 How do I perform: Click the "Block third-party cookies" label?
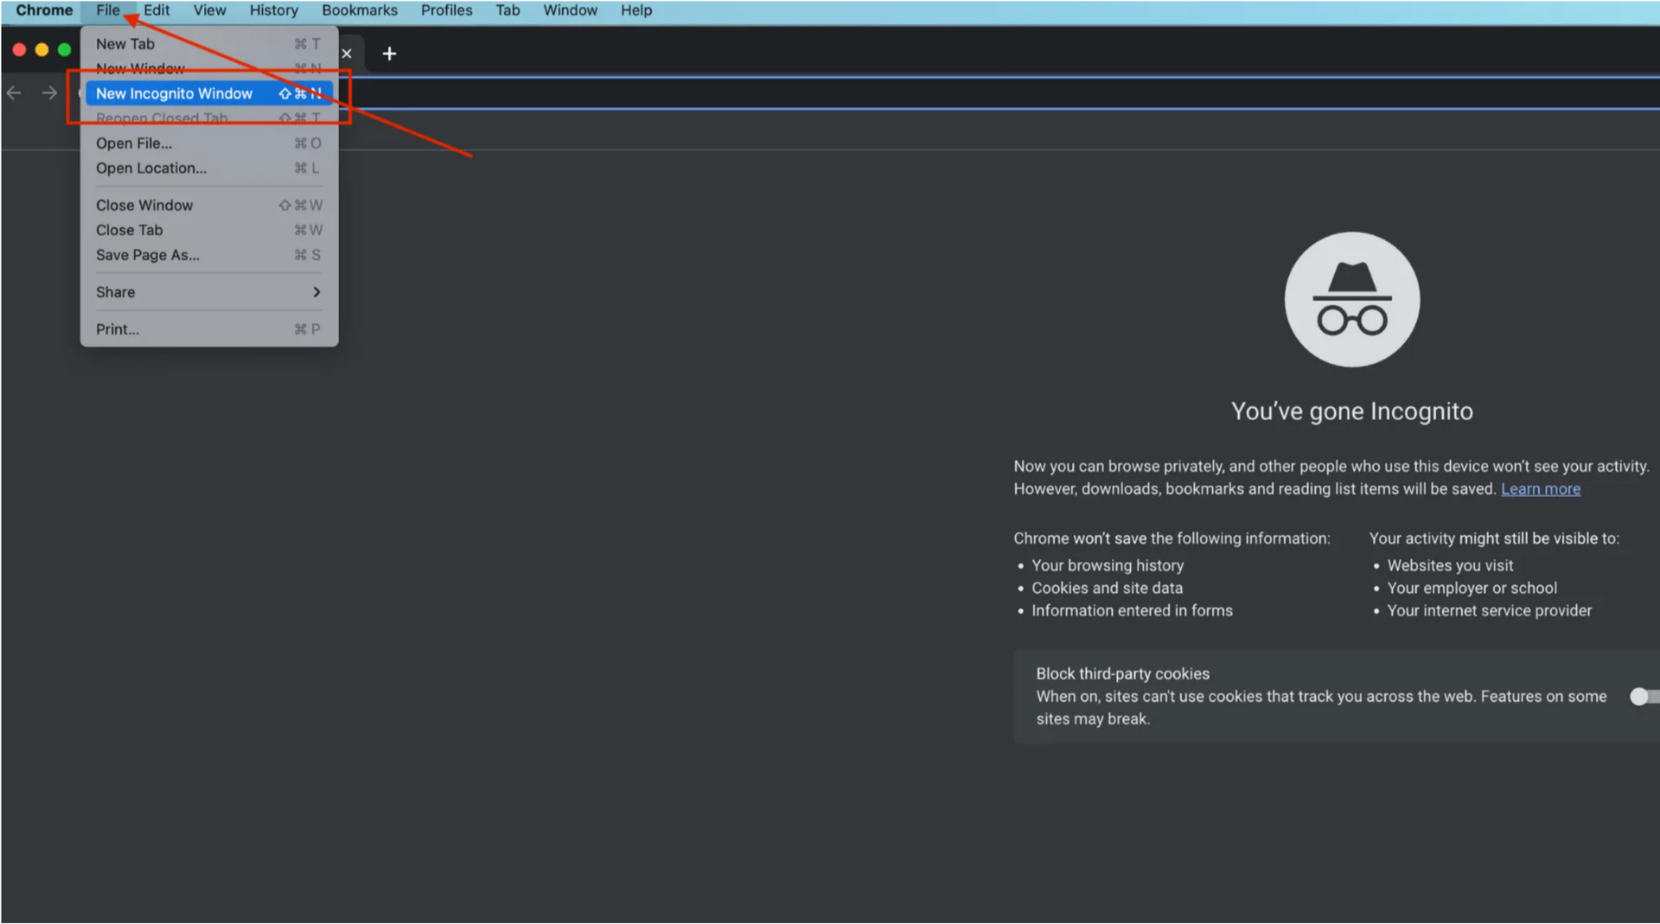pos(1122,673)
